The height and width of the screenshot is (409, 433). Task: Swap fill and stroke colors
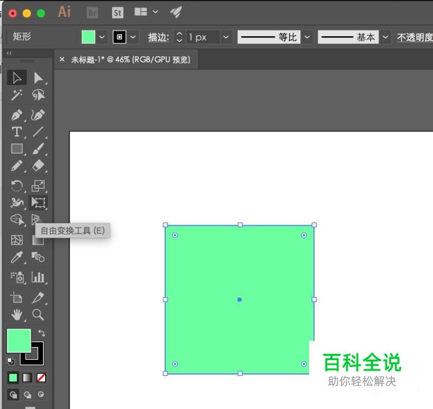pyautogui.click(x=41, y=333)
